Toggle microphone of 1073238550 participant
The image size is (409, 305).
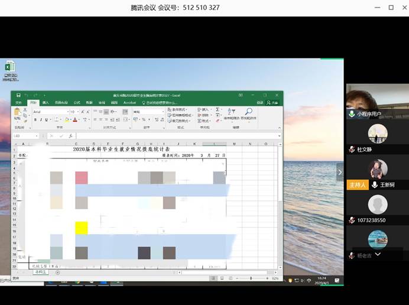(x=352, y=220)
